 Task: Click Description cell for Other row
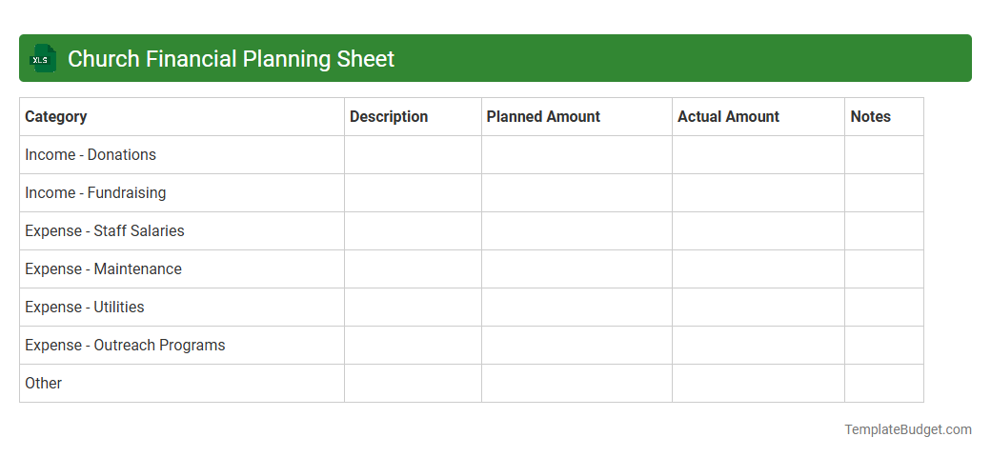[413, 383]
